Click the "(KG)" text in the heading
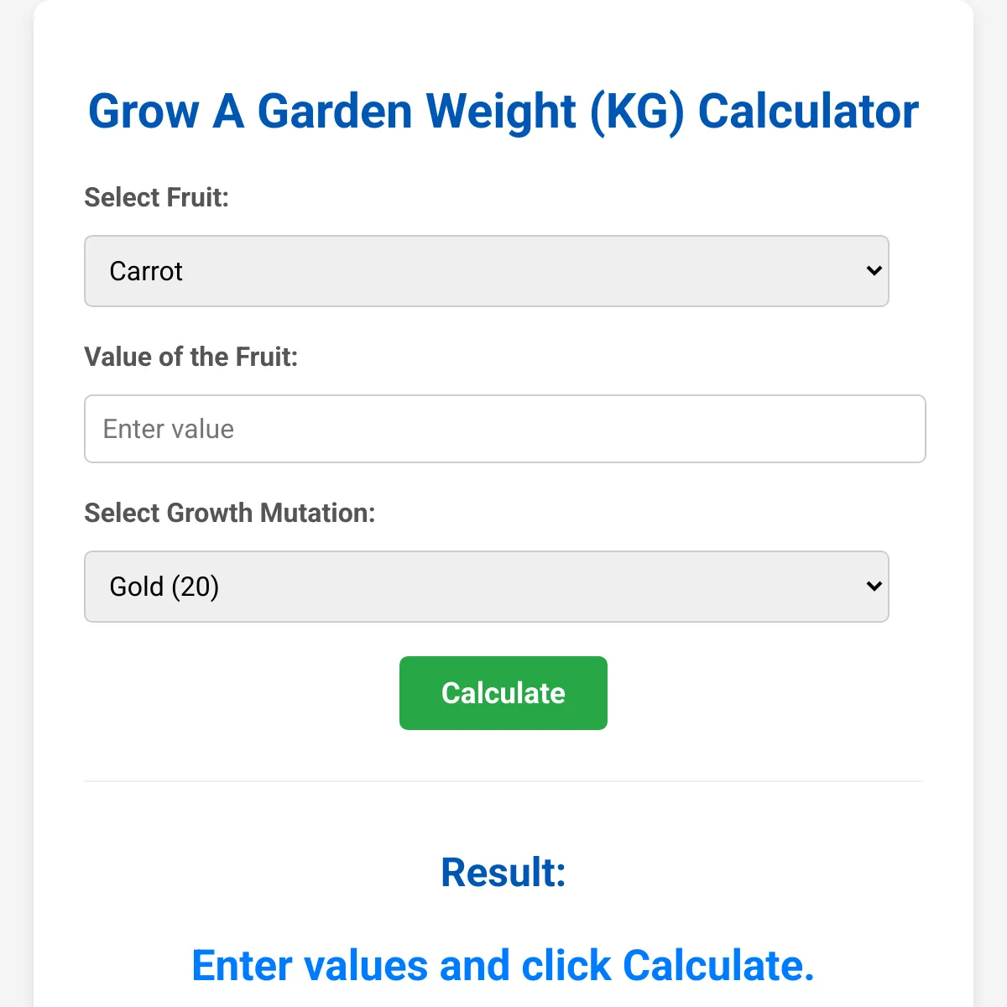This screenshot has width=1007, height=1007. pyautogui.click(x=637, y=112)
